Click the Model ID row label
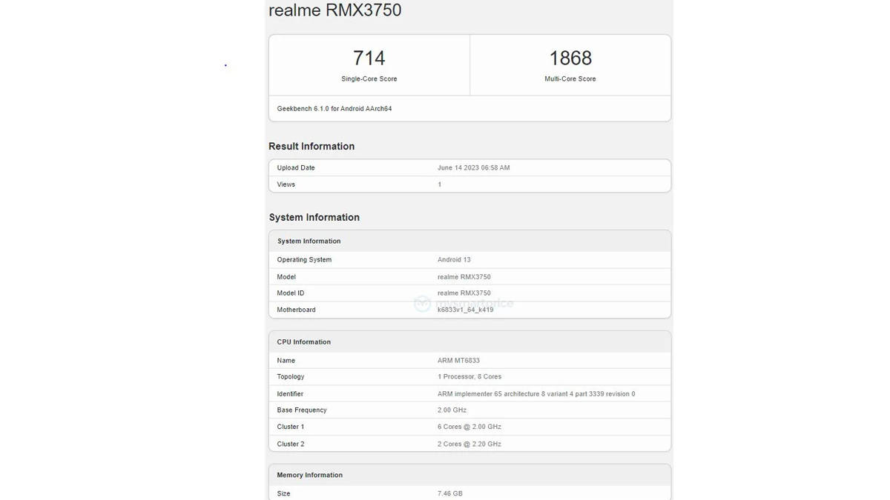 tap(290, 293)
